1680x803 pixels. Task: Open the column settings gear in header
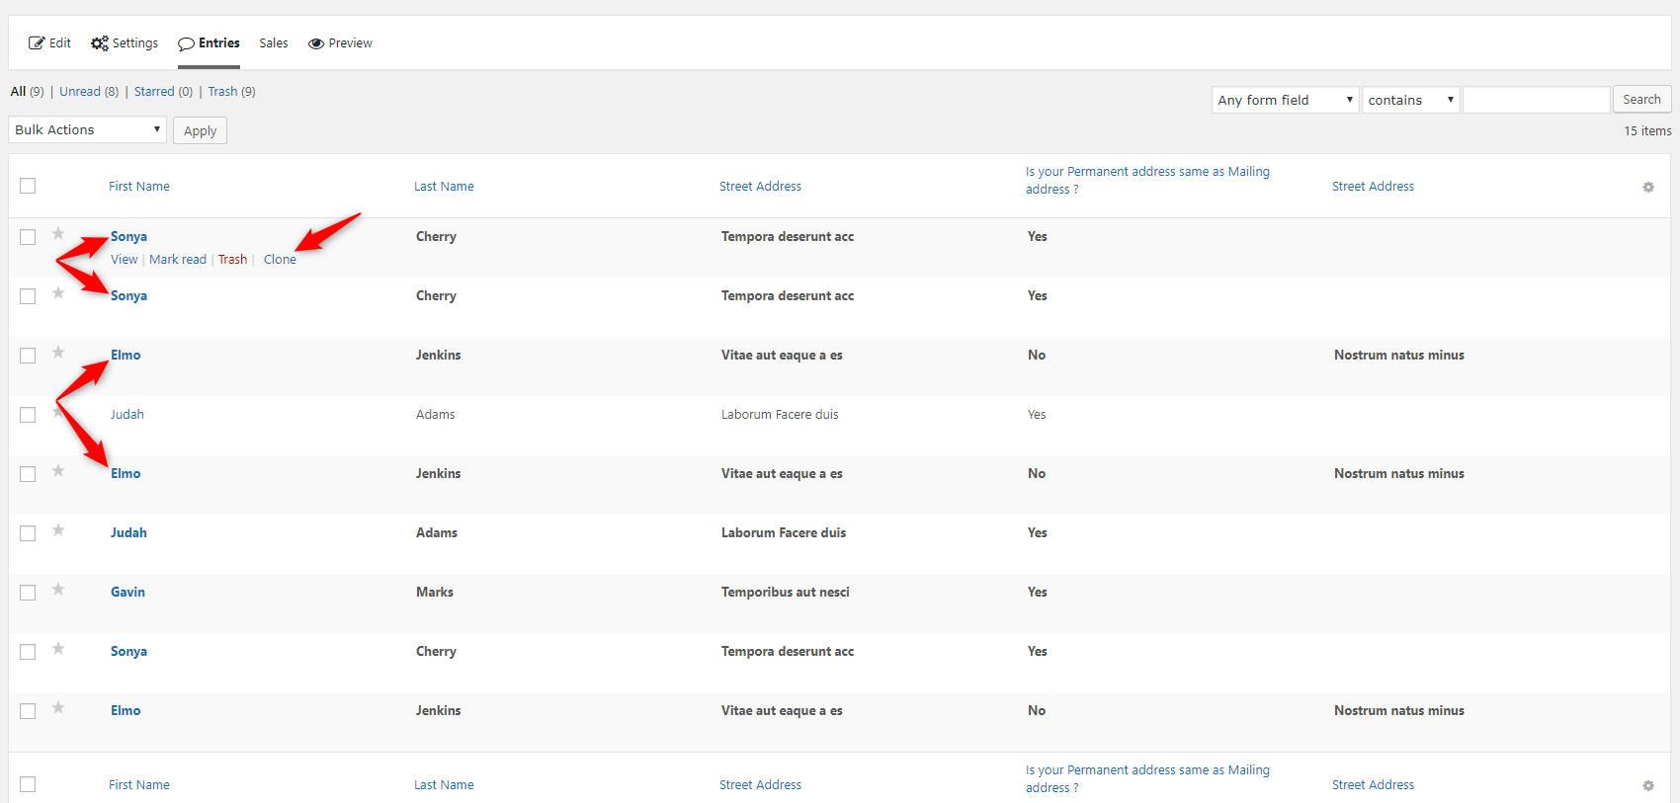[x=1648, y=187]
